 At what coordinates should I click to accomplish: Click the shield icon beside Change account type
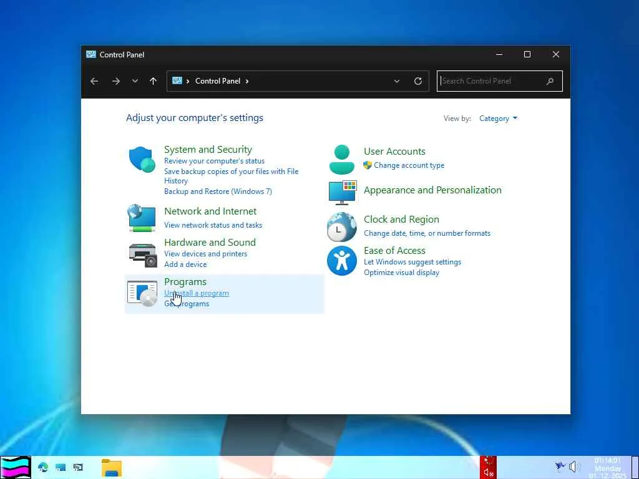click(368, 165)
